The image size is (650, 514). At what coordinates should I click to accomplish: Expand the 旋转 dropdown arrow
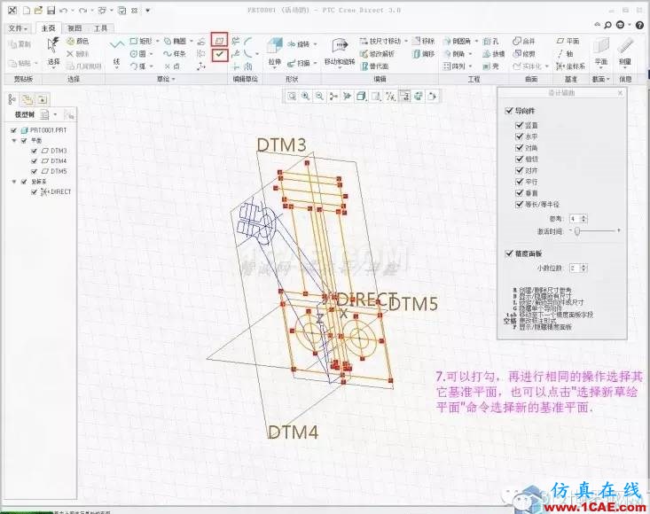tap(315, 44)
